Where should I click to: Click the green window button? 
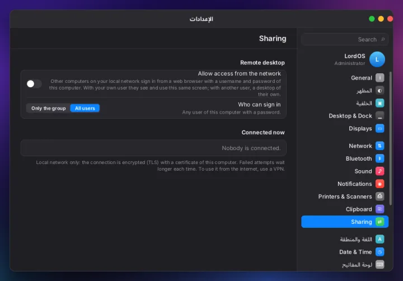tap(372, 19)
